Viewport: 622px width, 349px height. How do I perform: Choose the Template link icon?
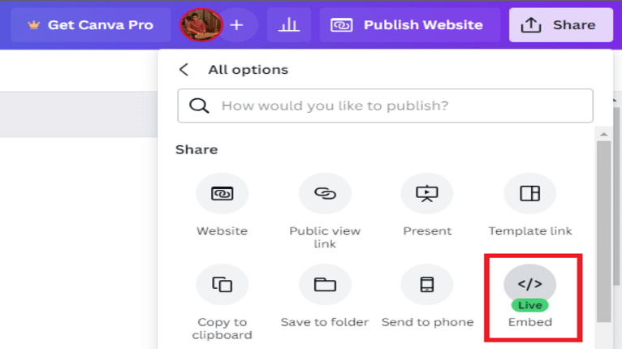pyautogui.click(x=529, y=194)
